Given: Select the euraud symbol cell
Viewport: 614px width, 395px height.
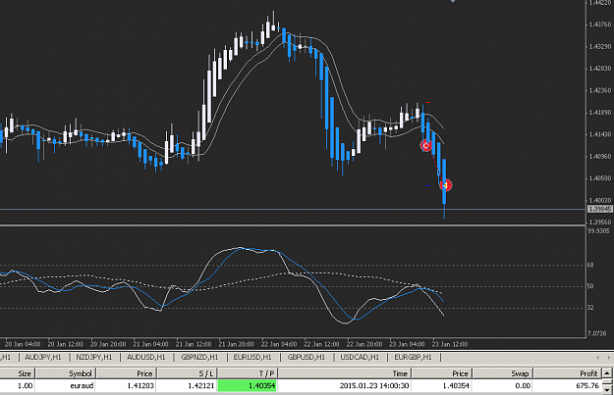Looking at the screenshot, I should click(66, 386).
